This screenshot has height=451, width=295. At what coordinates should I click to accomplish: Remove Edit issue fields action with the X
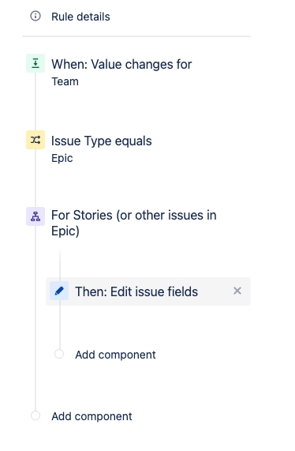237,291
